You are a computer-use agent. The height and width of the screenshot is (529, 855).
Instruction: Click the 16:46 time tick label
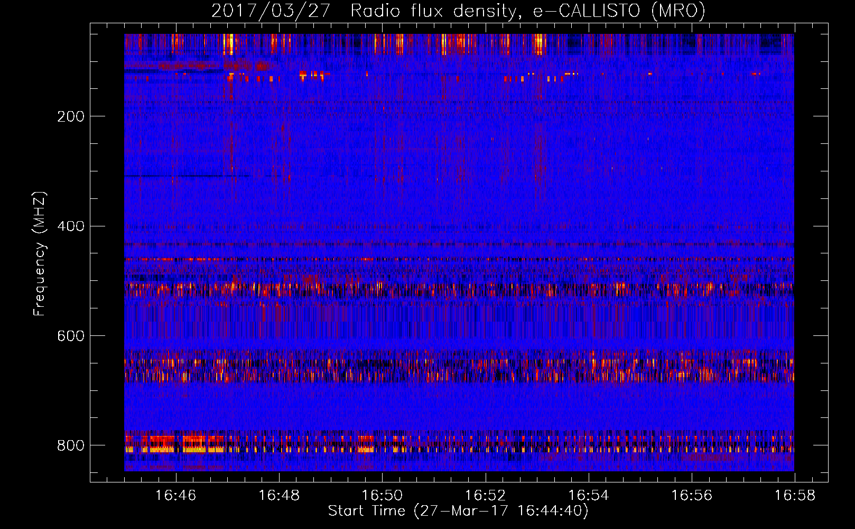[x=176, y=495]
